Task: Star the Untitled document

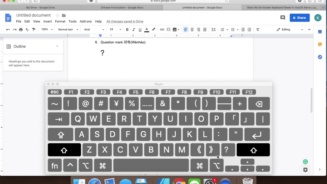Action: tap(57, 15)
